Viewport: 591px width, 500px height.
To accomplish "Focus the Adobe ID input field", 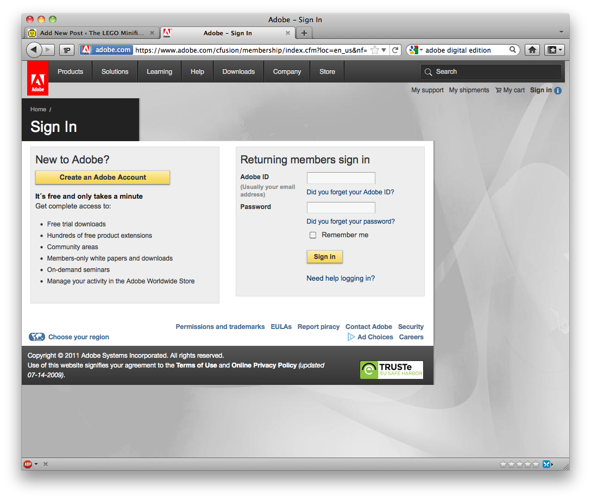I will point(341,178).
